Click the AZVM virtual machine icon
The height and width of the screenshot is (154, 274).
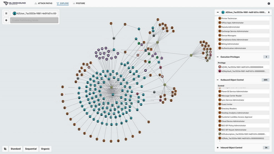(x=220, y=67)
